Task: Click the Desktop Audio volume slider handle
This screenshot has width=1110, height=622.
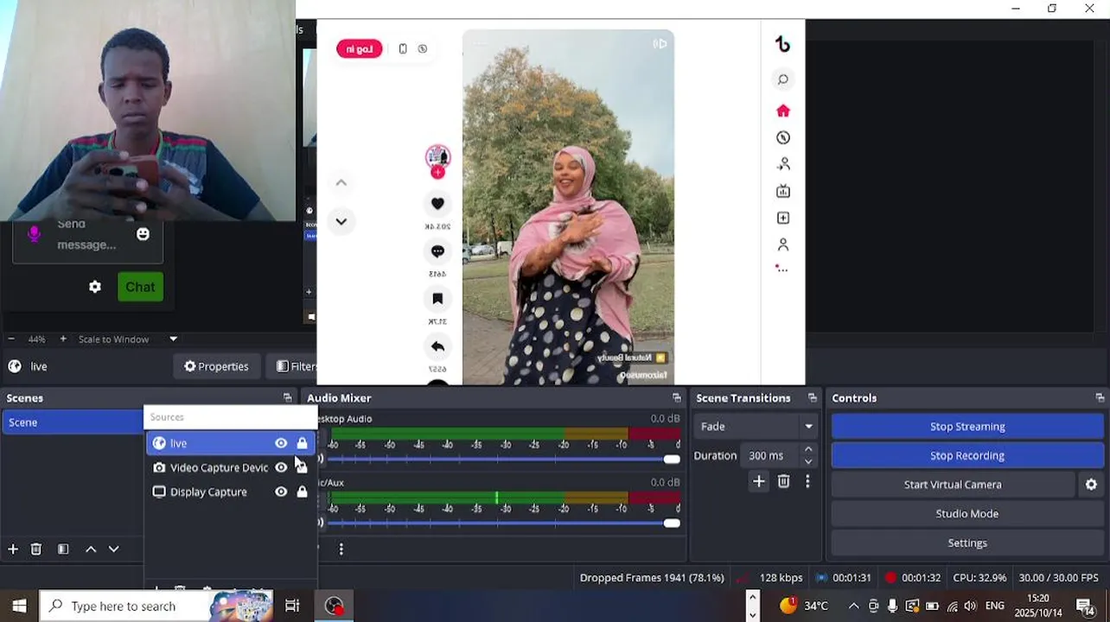Action: click(672, 459)
